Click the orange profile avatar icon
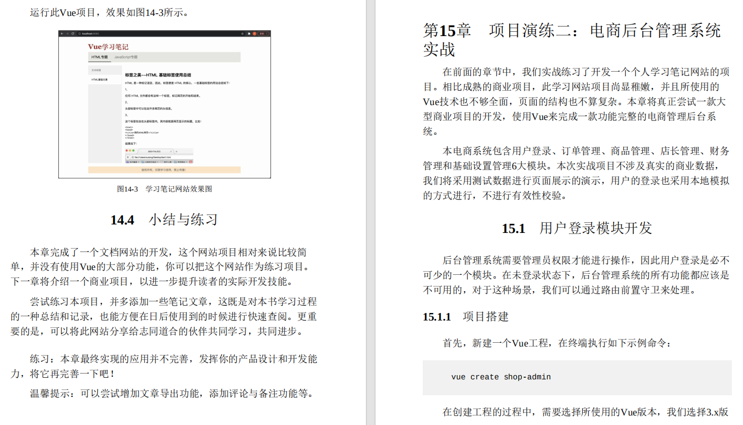Viewport: 743px width, 425px height. pos(255,34)
